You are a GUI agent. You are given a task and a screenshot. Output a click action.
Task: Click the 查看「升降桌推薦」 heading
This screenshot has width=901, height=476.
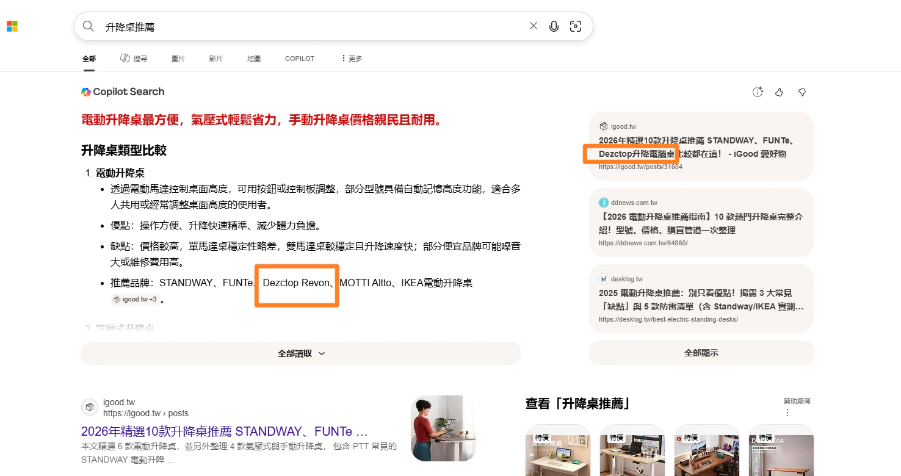click(578, 403)
